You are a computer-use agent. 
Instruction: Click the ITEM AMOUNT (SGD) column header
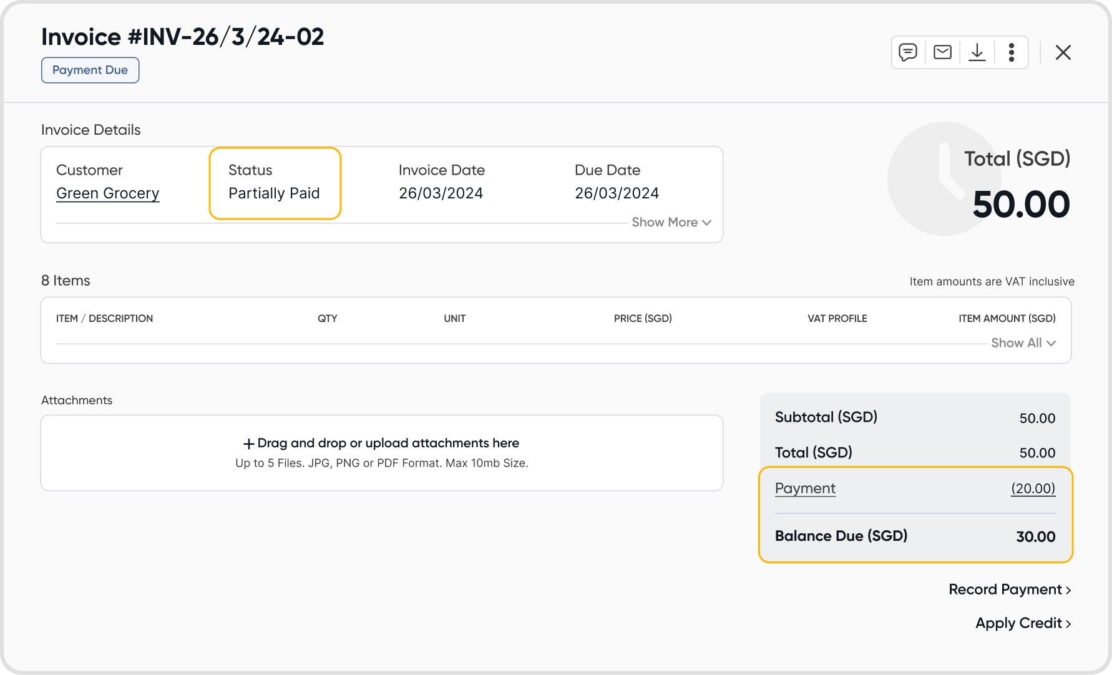[1007, 319]
